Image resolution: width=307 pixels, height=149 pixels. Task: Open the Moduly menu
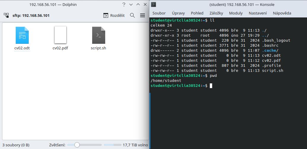[x=236, y=13]
